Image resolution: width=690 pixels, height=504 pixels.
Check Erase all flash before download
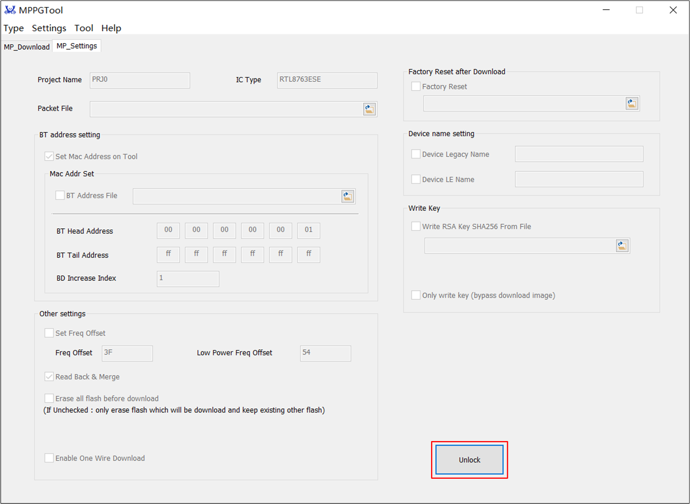[49, 398]
